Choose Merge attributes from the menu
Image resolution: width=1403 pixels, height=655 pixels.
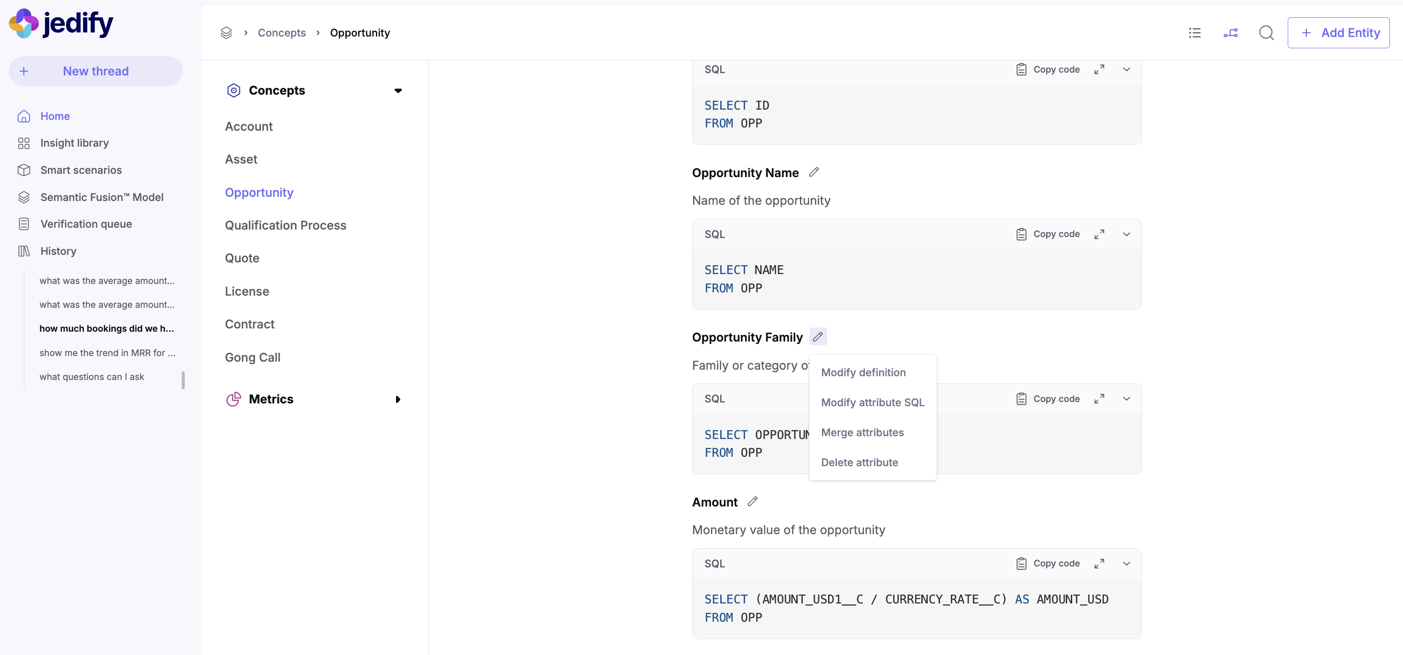pos(862,432)
